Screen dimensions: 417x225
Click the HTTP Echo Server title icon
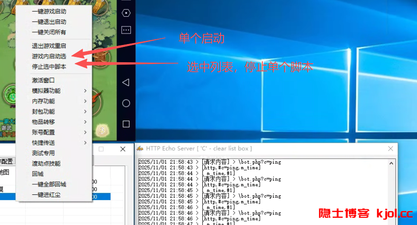click(x=140, y=148)
